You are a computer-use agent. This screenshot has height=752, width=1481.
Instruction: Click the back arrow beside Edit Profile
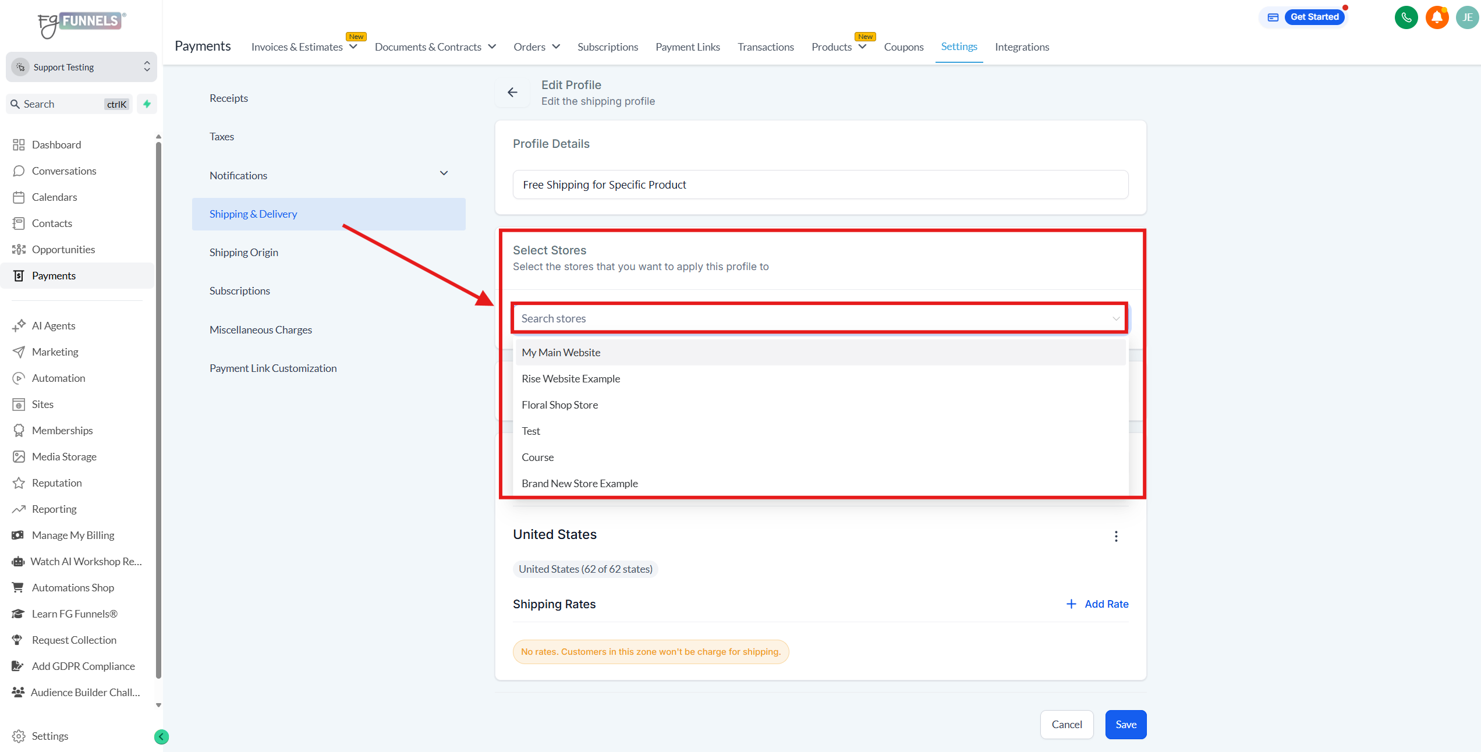(x=512, y=93)
